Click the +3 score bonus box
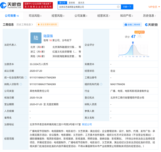The height and width of the screenshot is (152, 161). 139,36
